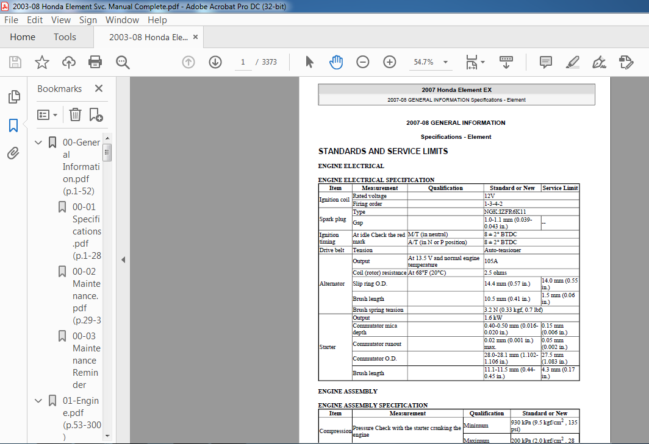
Task: Delete selected bookmark with trash icon
Action: pos(75,115)
